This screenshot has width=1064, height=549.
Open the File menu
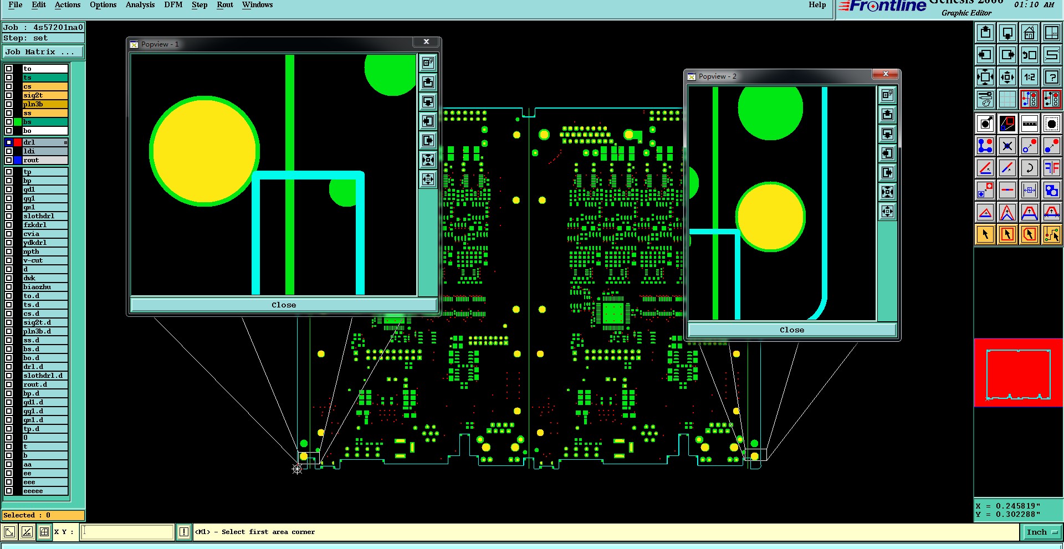[16, 5]
